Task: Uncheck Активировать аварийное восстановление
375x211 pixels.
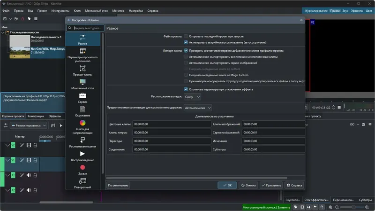Action: (x=186, y=42)
